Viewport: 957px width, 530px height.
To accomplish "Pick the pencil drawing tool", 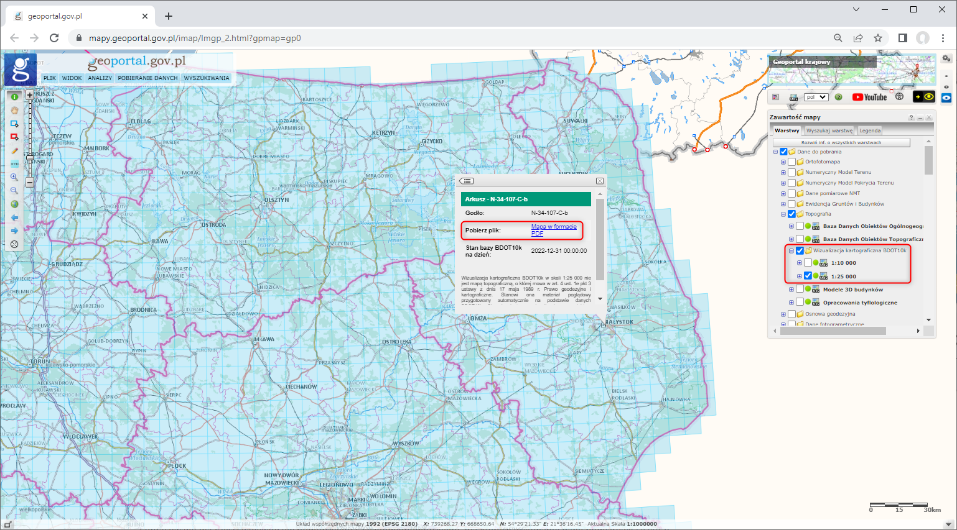I will [x=14, y=150].
